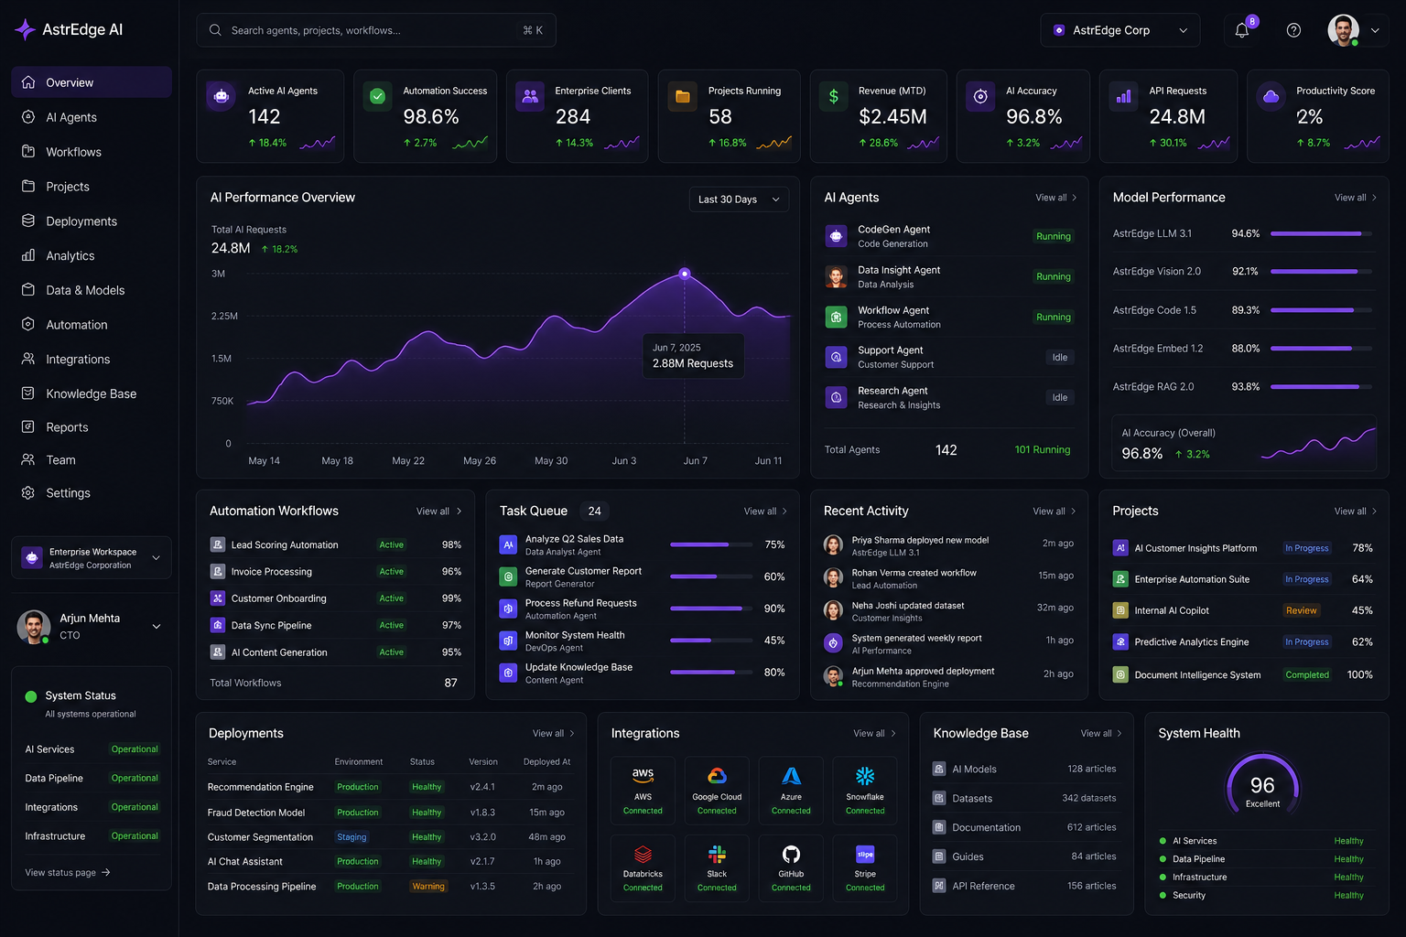Open the Arjun Mehta user menu chevron
This screenshot has width=1406, height=937.
[x=157, y=627]
